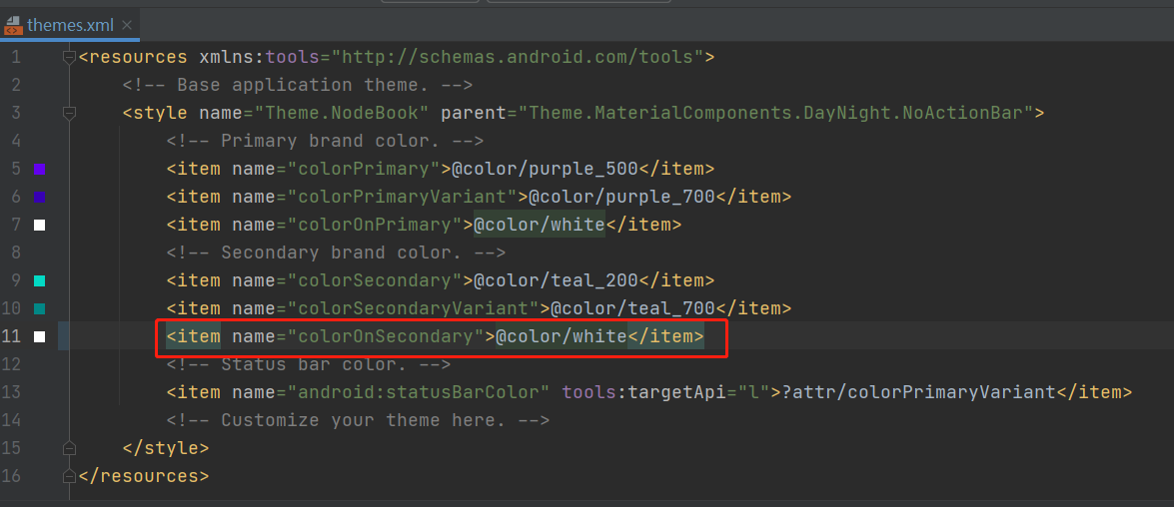Click "@color/white" on the colorOnSecondary line

click(561, 336)
